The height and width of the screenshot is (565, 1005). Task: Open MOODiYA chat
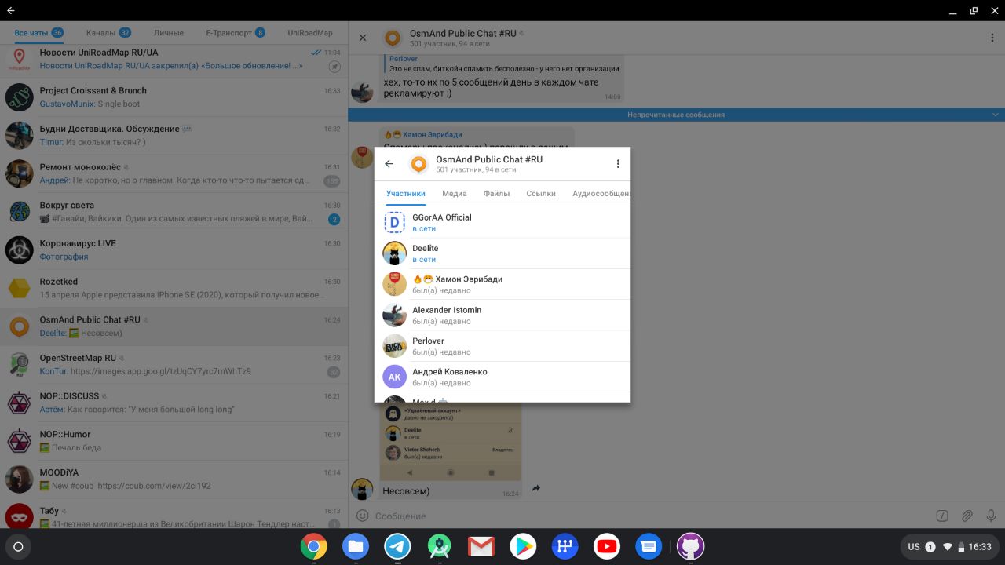174,479
